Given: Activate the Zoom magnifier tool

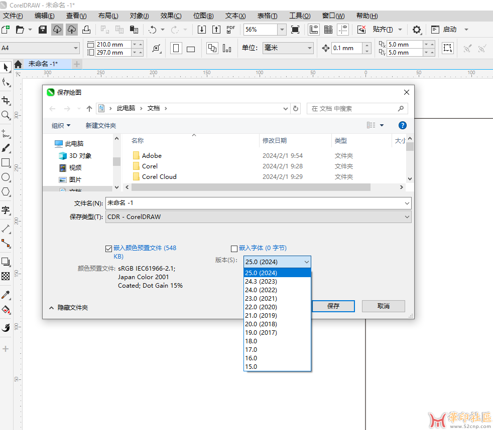Looking at the screenshot, I should (x=6, y=115).
